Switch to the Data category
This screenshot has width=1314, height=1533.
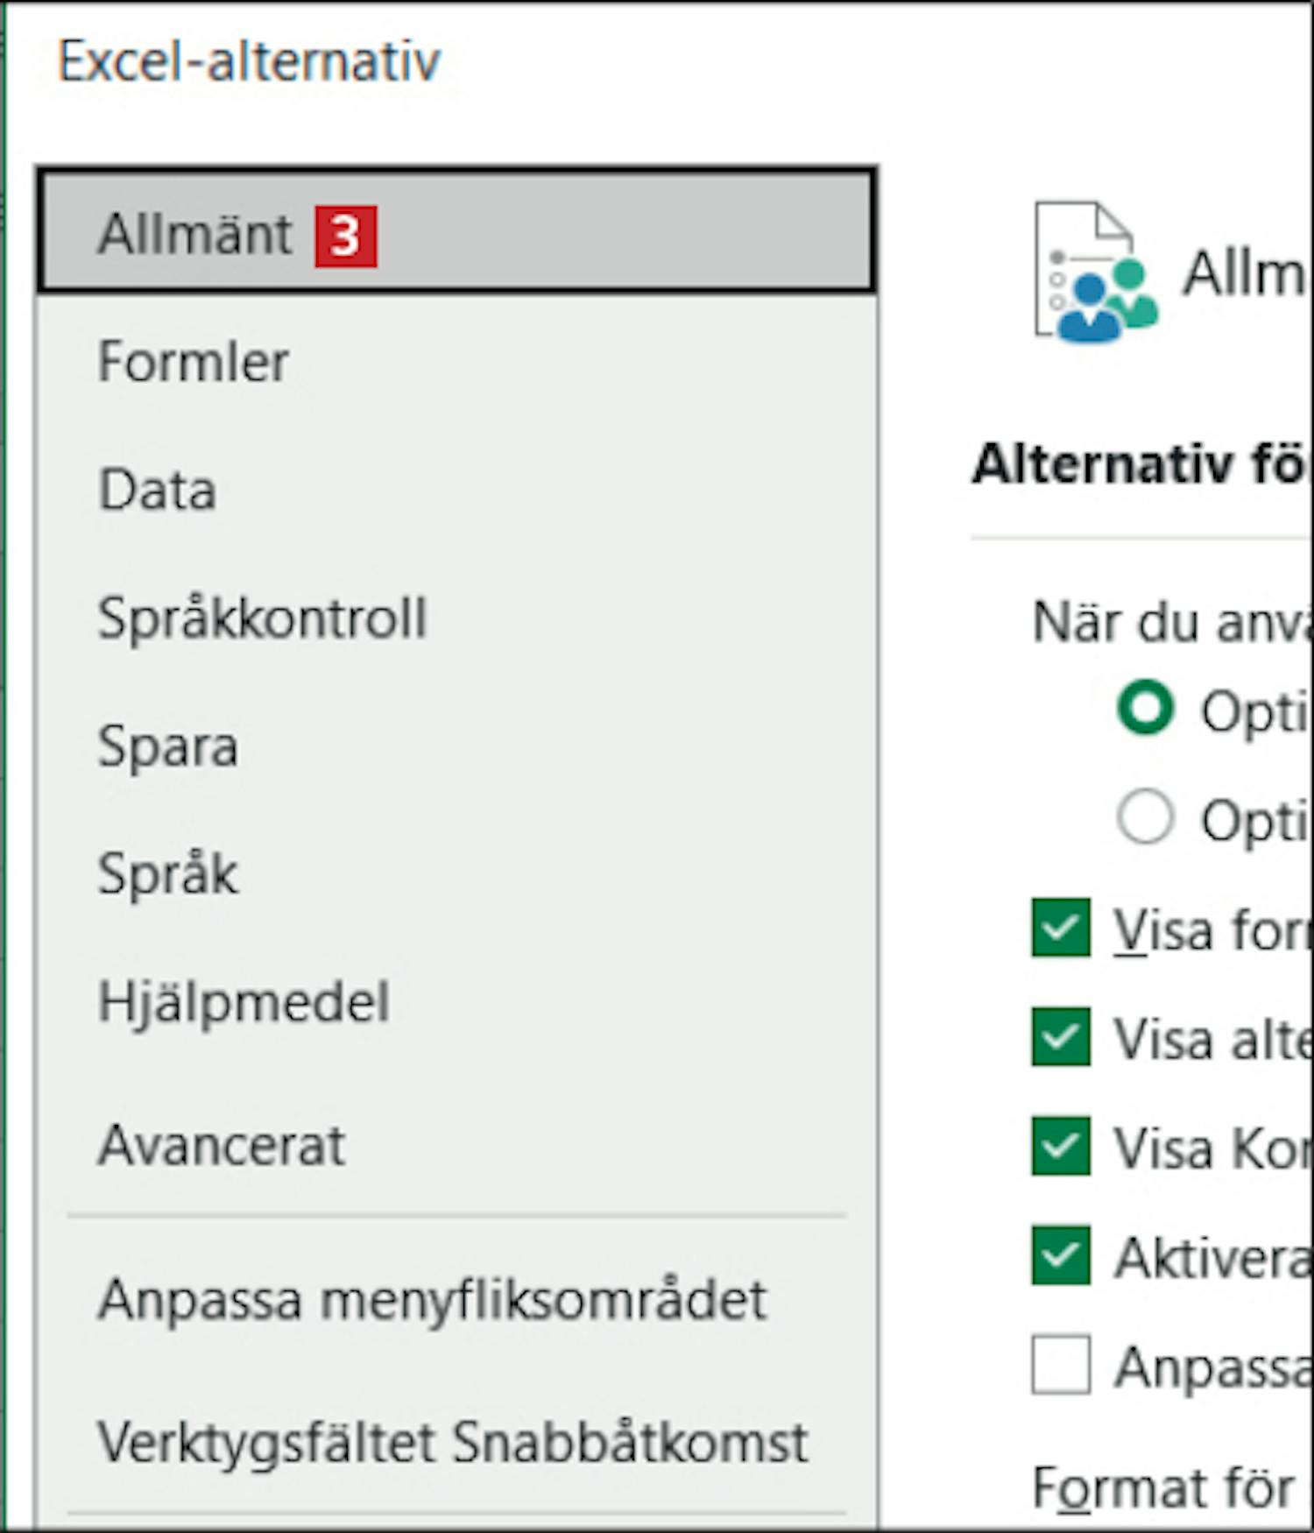click(158, 490)
